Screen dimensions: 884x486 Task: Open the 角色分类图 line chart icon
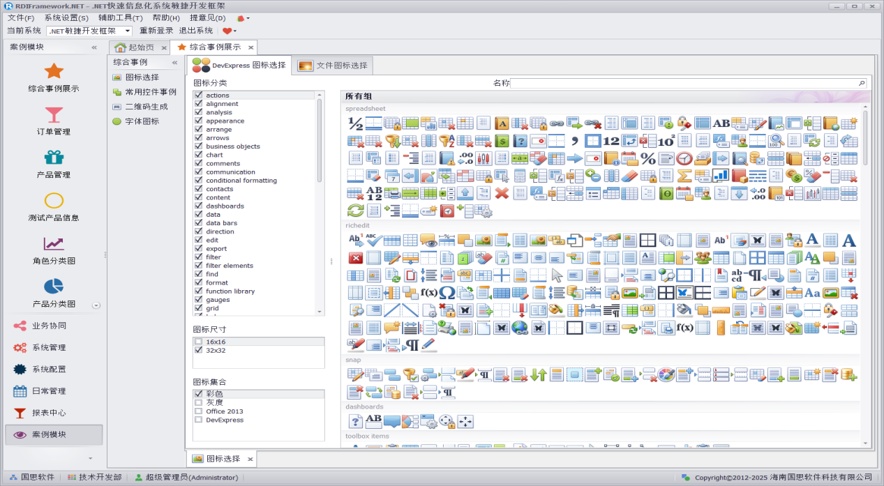coord(54,243)
